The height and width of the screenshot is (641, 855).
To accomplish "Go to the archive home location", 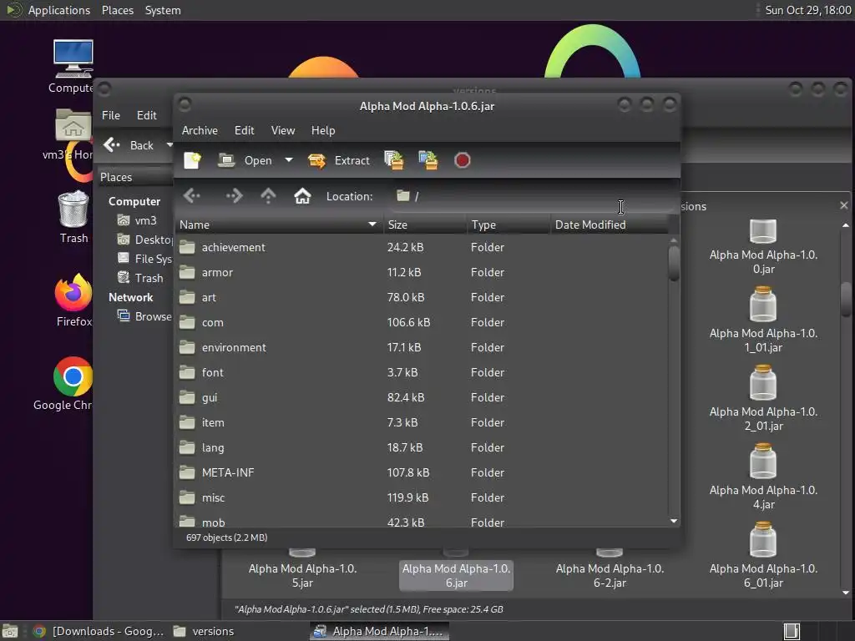I will point(302,195).
